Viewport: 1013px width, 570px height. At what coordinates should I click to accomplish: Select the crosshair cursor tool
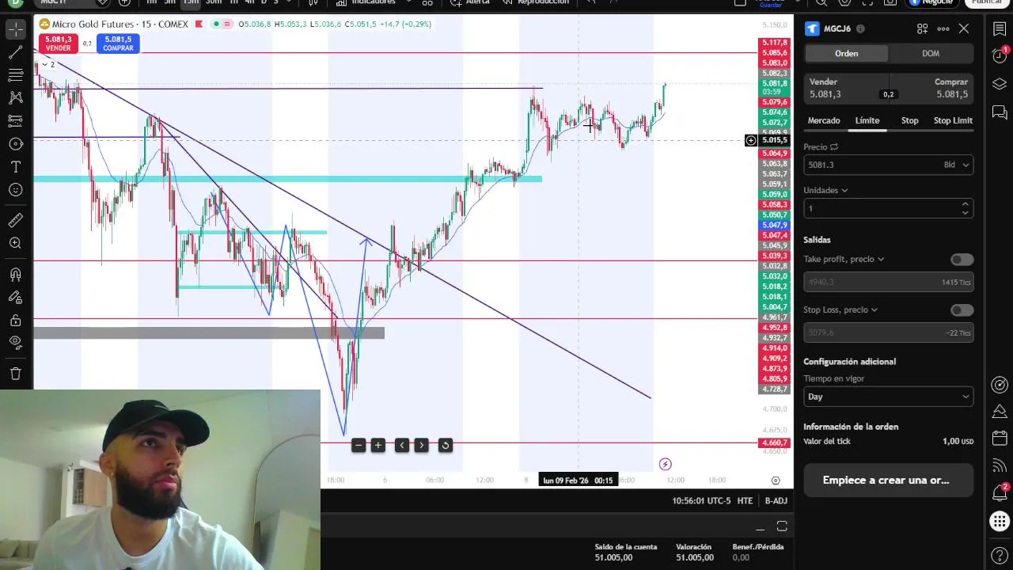tap(15, 30)
